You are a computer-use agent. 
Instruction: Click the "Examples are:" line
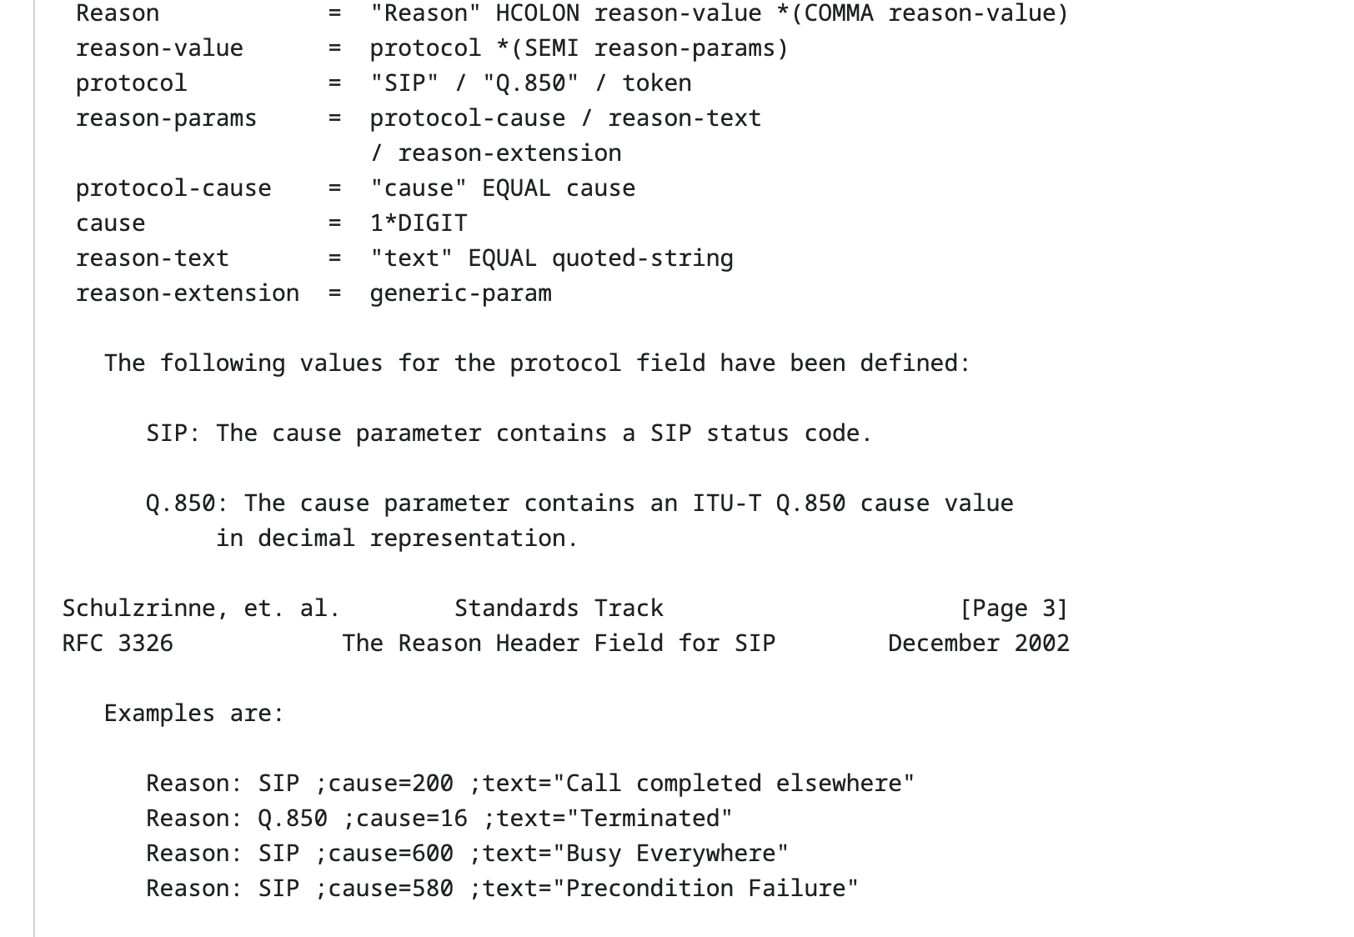(x=193, y=714)
